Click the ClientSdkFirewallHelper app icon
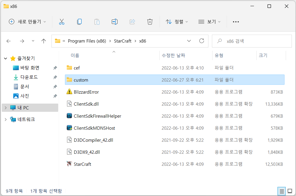The height and width of the screenshot is (196, 296). click(x=69, y=116)
